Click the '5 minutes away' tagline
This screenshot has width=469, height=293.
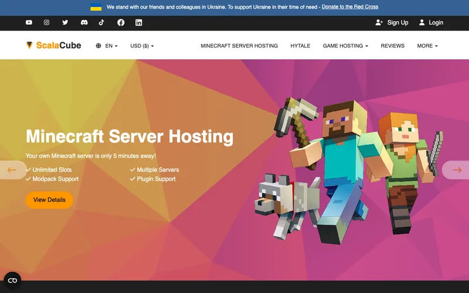(x=91, y=156)
